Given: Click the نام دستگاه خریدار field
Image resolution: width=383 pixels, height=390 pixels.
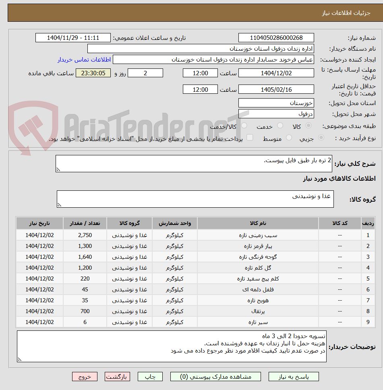Looking at the screenshot, I should coord(201,49).
